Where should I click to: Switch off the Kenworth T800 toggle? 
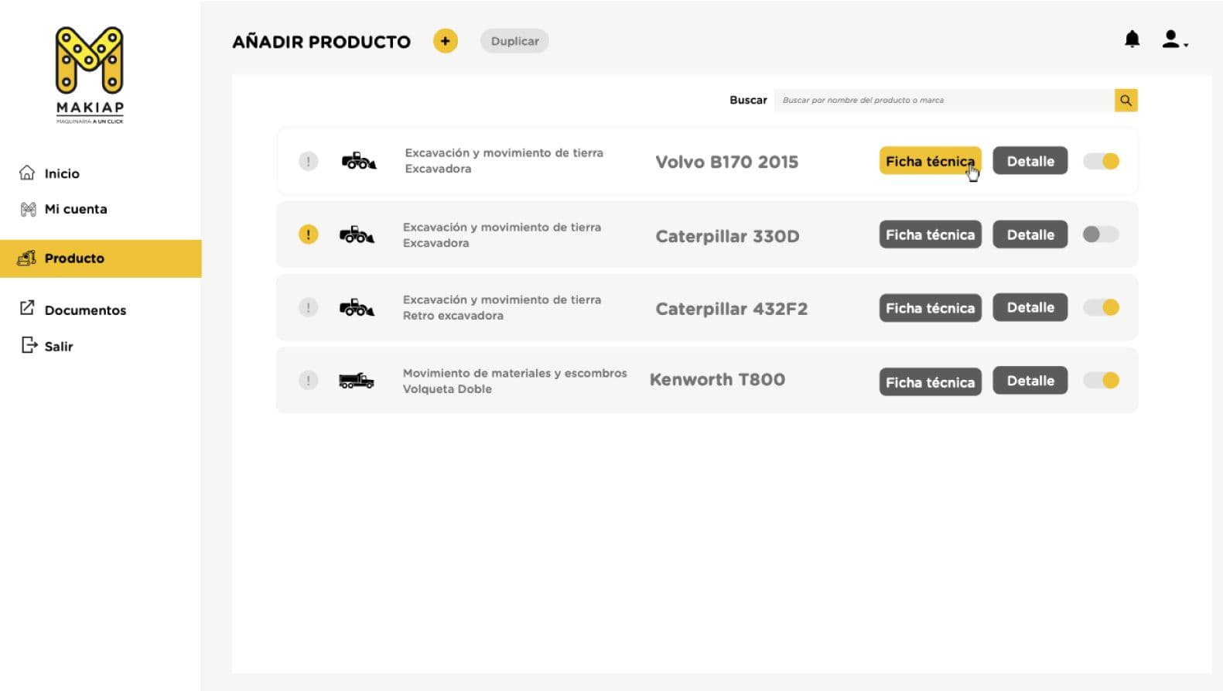point(1102,380)
